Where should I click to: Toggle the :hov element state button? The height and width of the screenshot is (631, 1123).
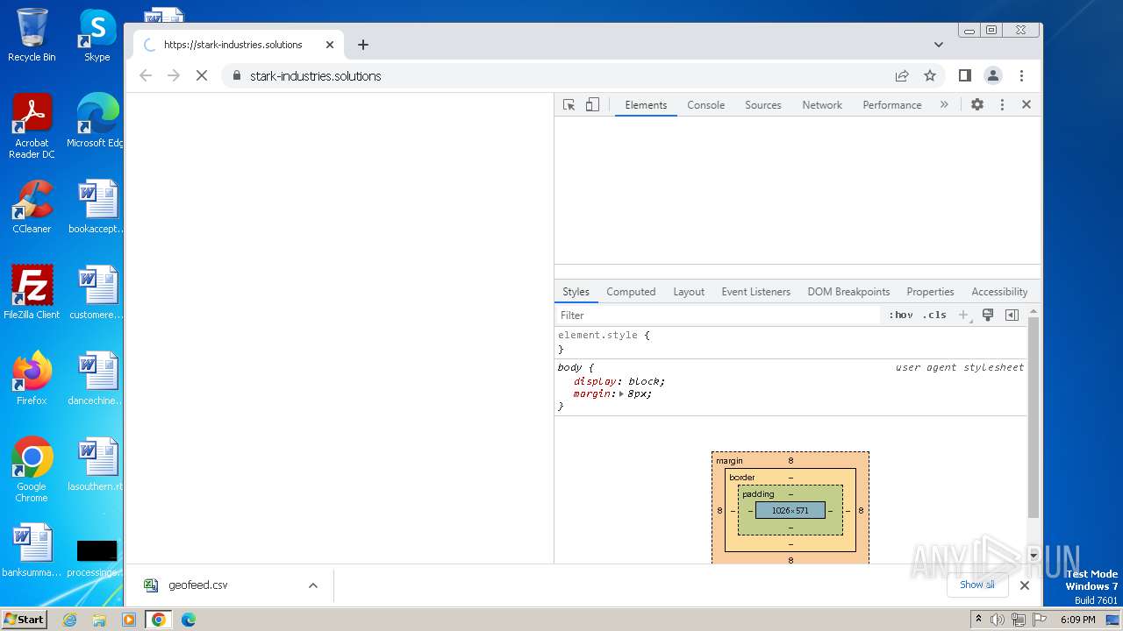coord(900,315)
